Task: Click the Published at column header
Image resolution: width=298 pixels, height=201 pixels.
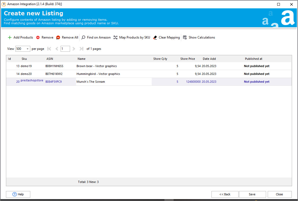Action: pyautogui.click(x=253, y=59)
